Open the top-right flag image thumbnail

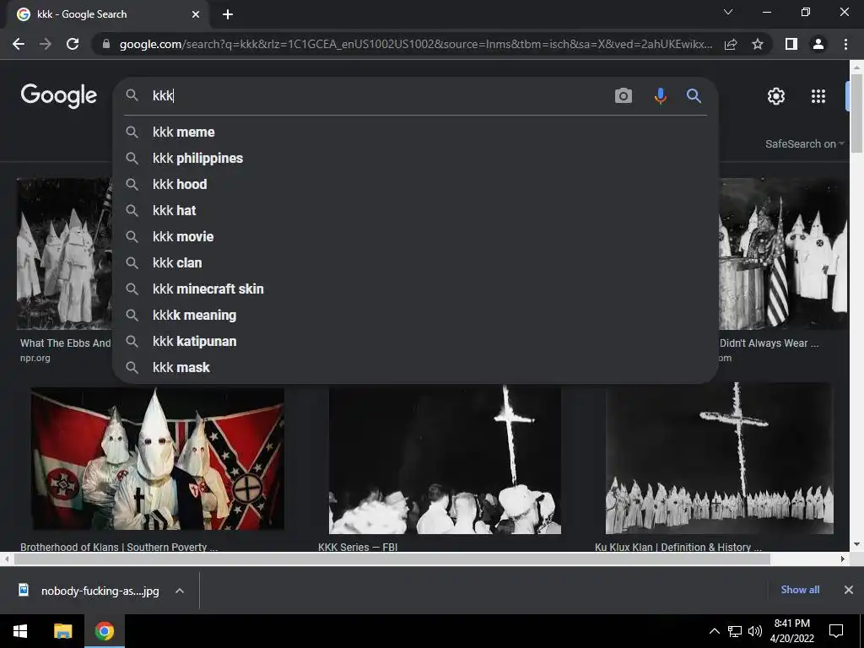tap(784, 253)
